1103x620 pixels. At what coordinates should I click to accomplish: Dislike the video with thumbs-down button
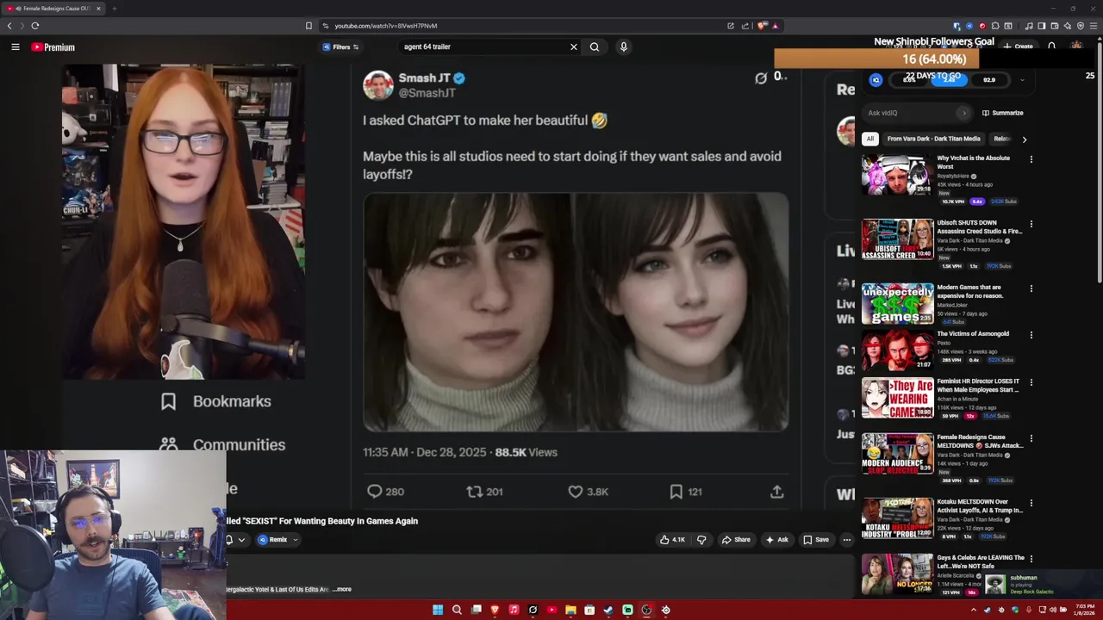click(701, 540)
